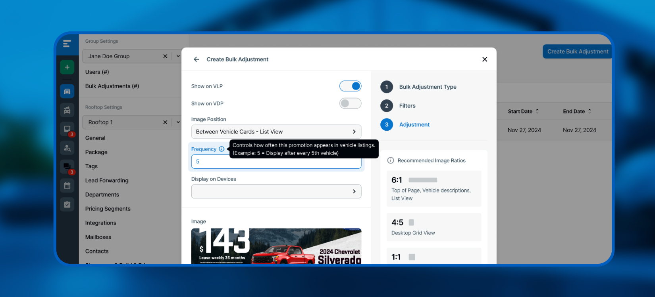Expand the Rooftop 1 selector dropdown

(178, 122)
